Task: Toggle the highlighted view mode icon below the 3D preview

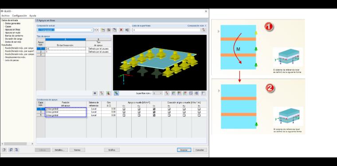Action: (x=116, y=93)
